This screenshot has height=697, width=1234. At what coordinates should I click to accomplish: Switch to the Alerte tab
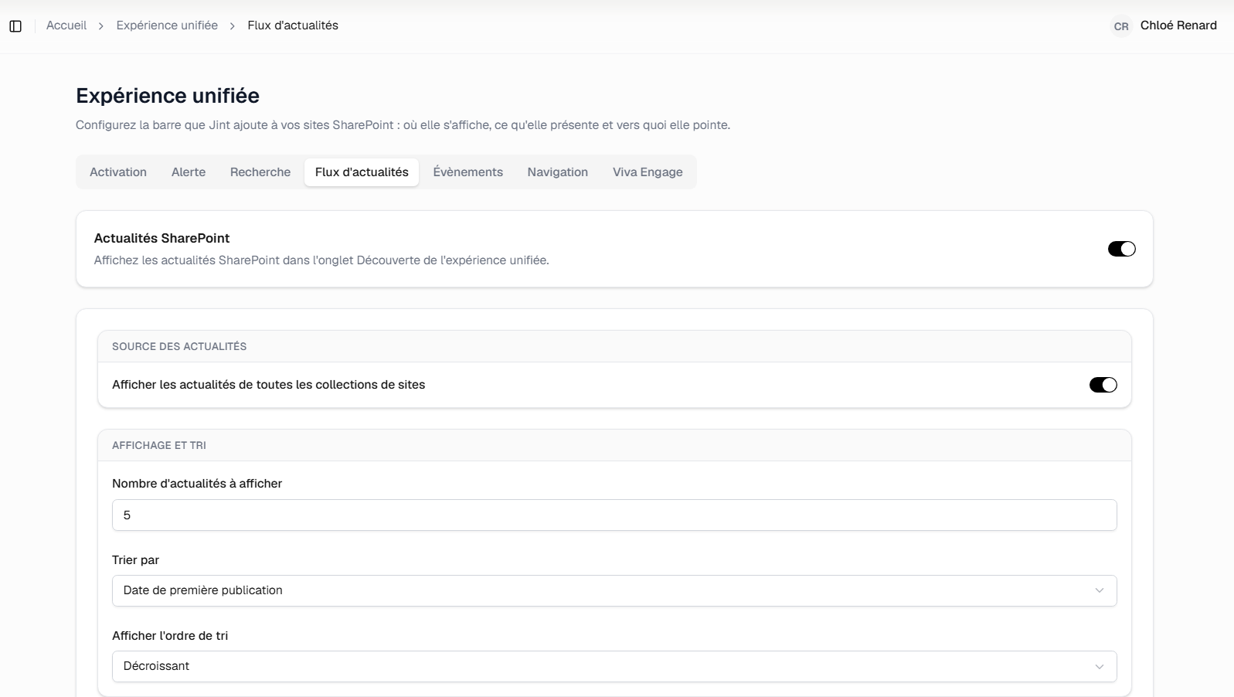[x=189, y=172]
